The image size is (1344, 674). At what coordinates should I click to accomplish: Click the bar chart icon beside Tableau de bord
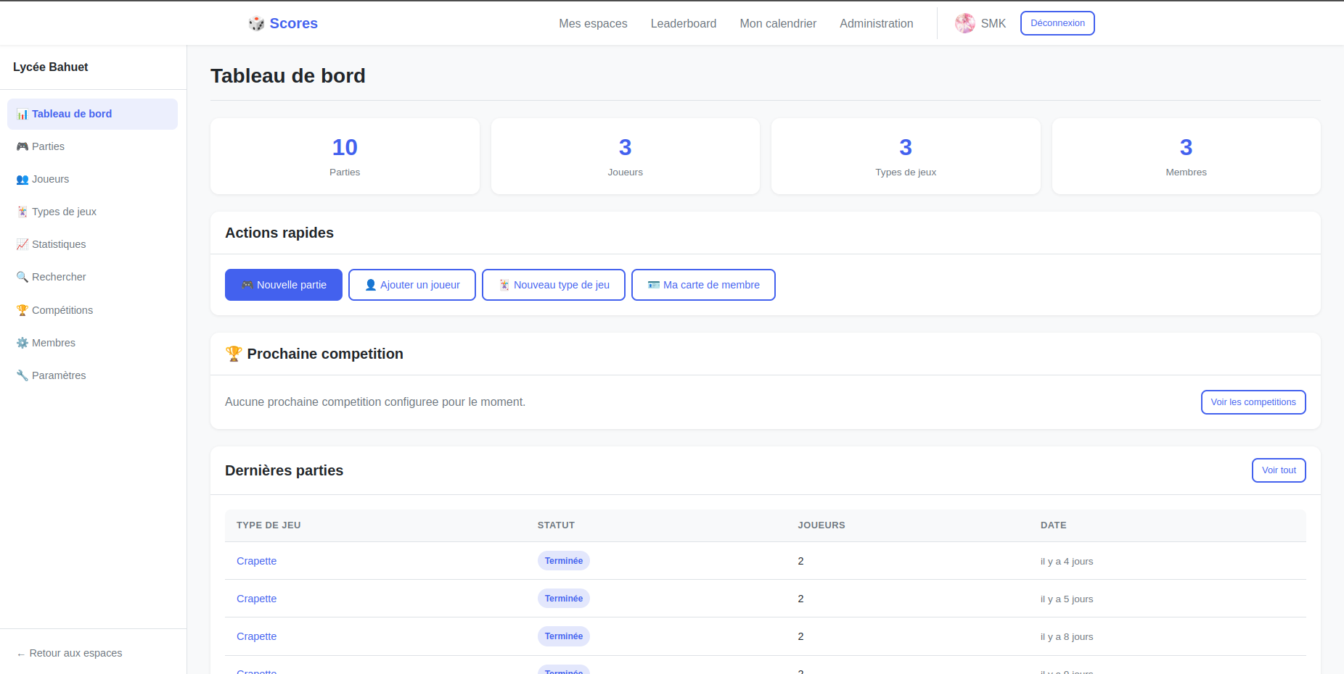point(22,114)
